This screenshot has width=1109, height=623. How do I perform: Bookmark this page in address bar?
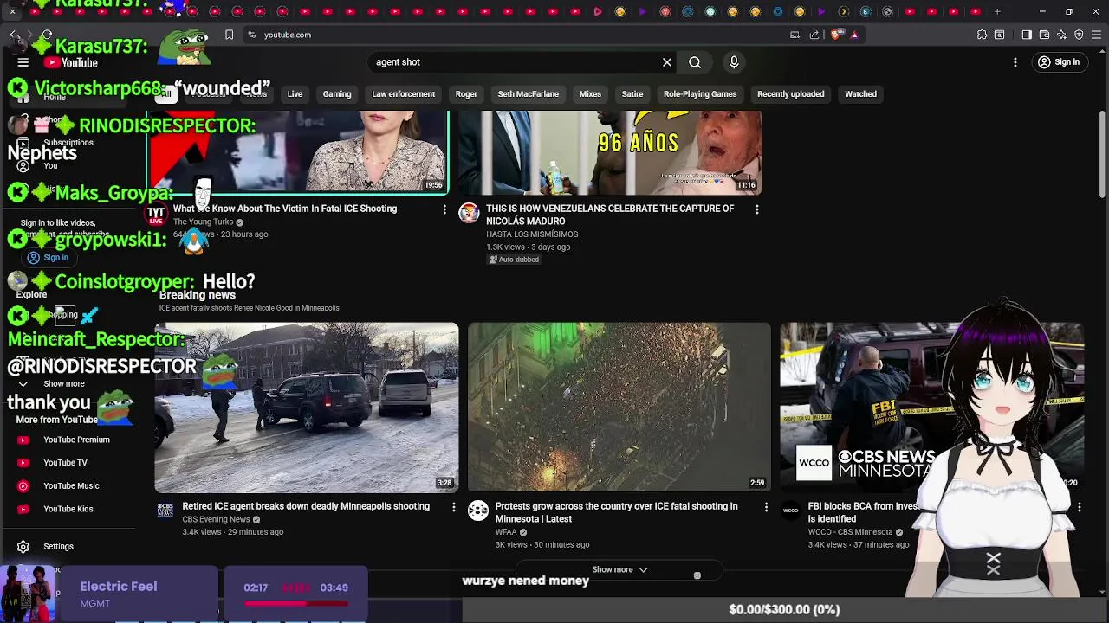click(x=229, y=35)
